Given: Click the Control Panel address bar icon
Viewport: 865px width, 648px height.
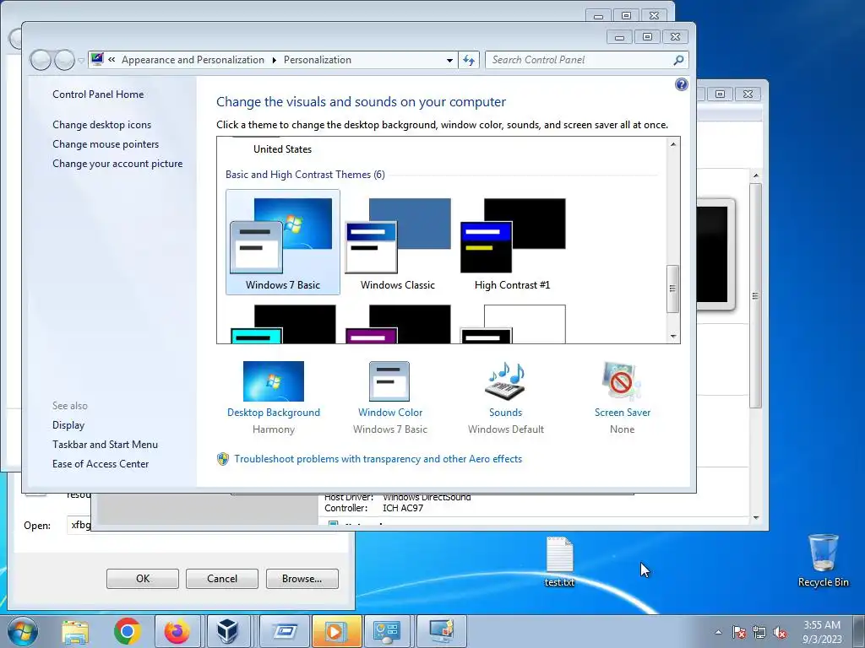Looking at the screenshot, I should [x=98, y=59].
